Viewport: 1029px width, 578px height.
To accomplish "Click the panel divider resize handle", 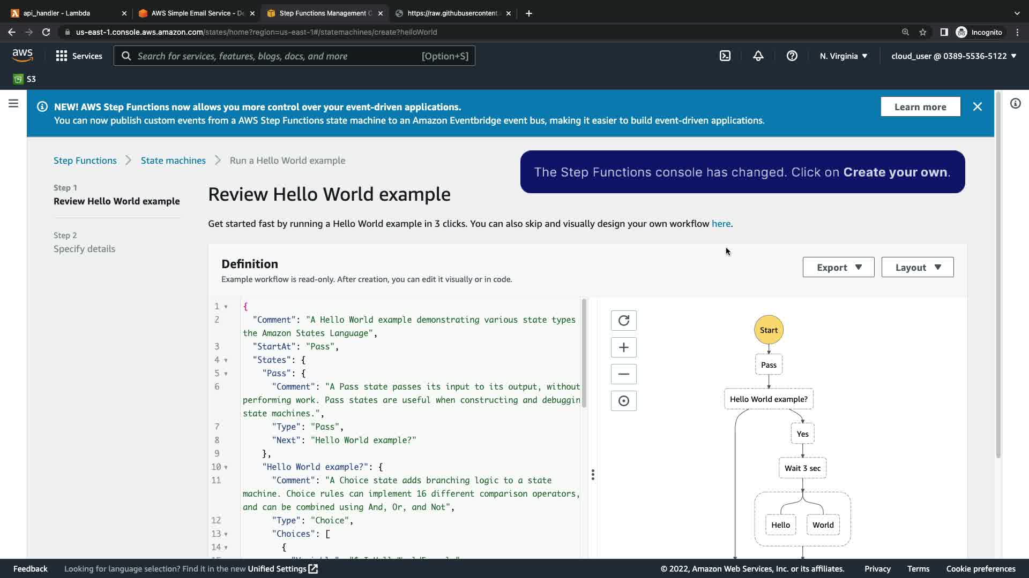I will pos(593,475).
